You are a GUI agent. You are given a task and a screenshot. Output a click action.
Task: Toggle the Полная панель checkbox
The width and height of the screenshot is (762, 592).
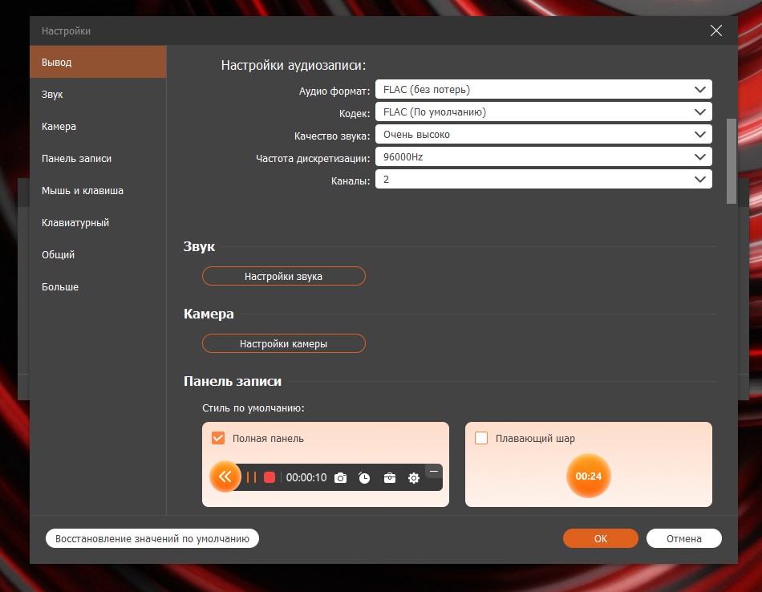[x=217, y=438]
